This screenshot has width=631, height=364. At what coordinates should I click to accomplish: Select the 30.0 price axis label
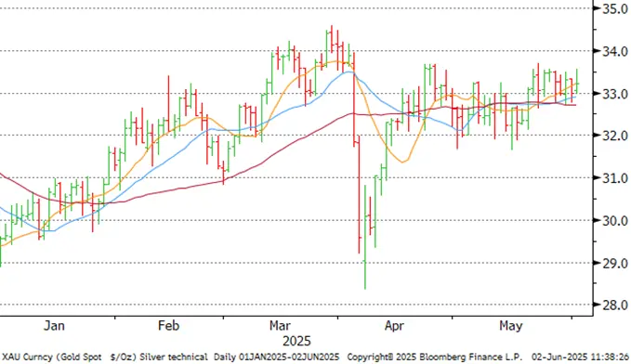pos(615,221)
